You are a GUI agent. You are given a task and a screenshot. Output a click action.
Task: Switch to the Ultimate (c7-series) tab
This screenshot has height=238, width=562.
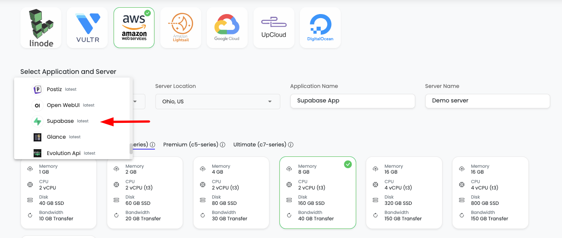tap(259, 145)
